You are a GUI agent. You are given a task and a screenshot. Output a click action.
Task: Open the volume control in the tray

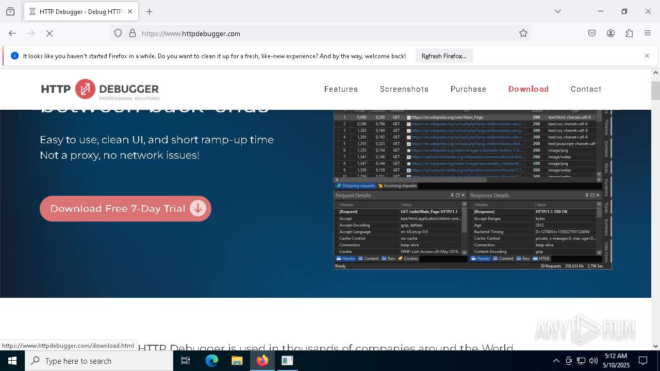pos(593,361)
